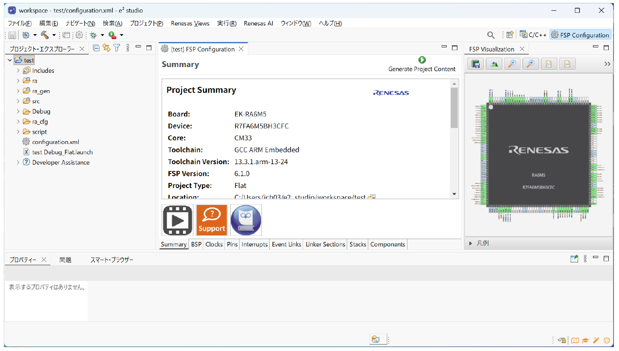Open the dropdown arrow next to the hammer build icon

54,35
